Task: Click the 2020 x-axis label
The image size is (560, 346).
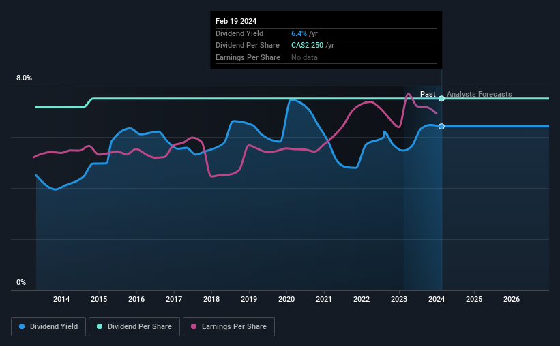Action: (x=286, y=299)
